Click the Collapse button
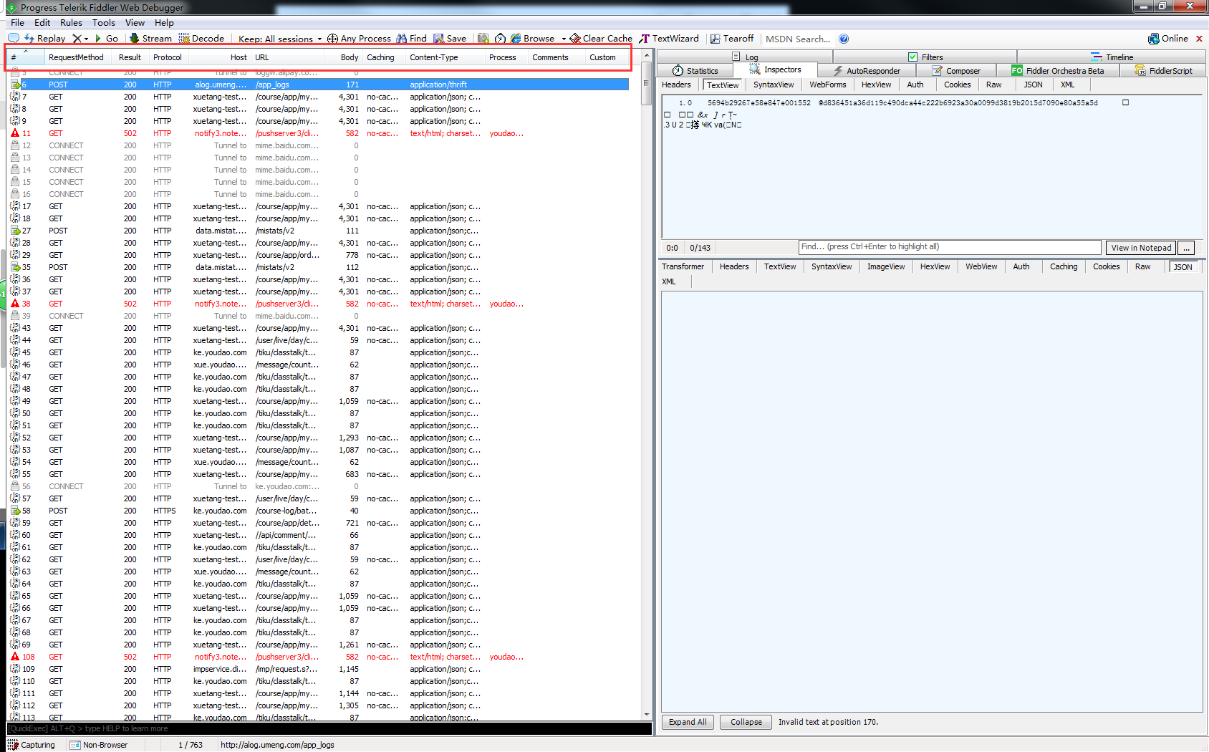The width and height of the screenshot is (1209, 752). tap(746, 722)
